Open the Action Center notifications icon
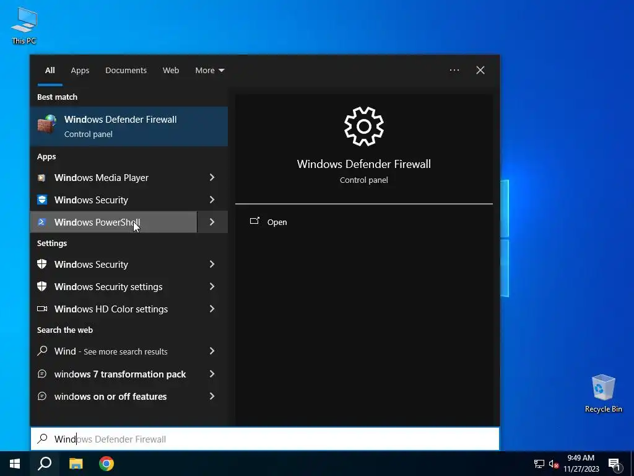The image size is (634, 476). click(614, 465)
